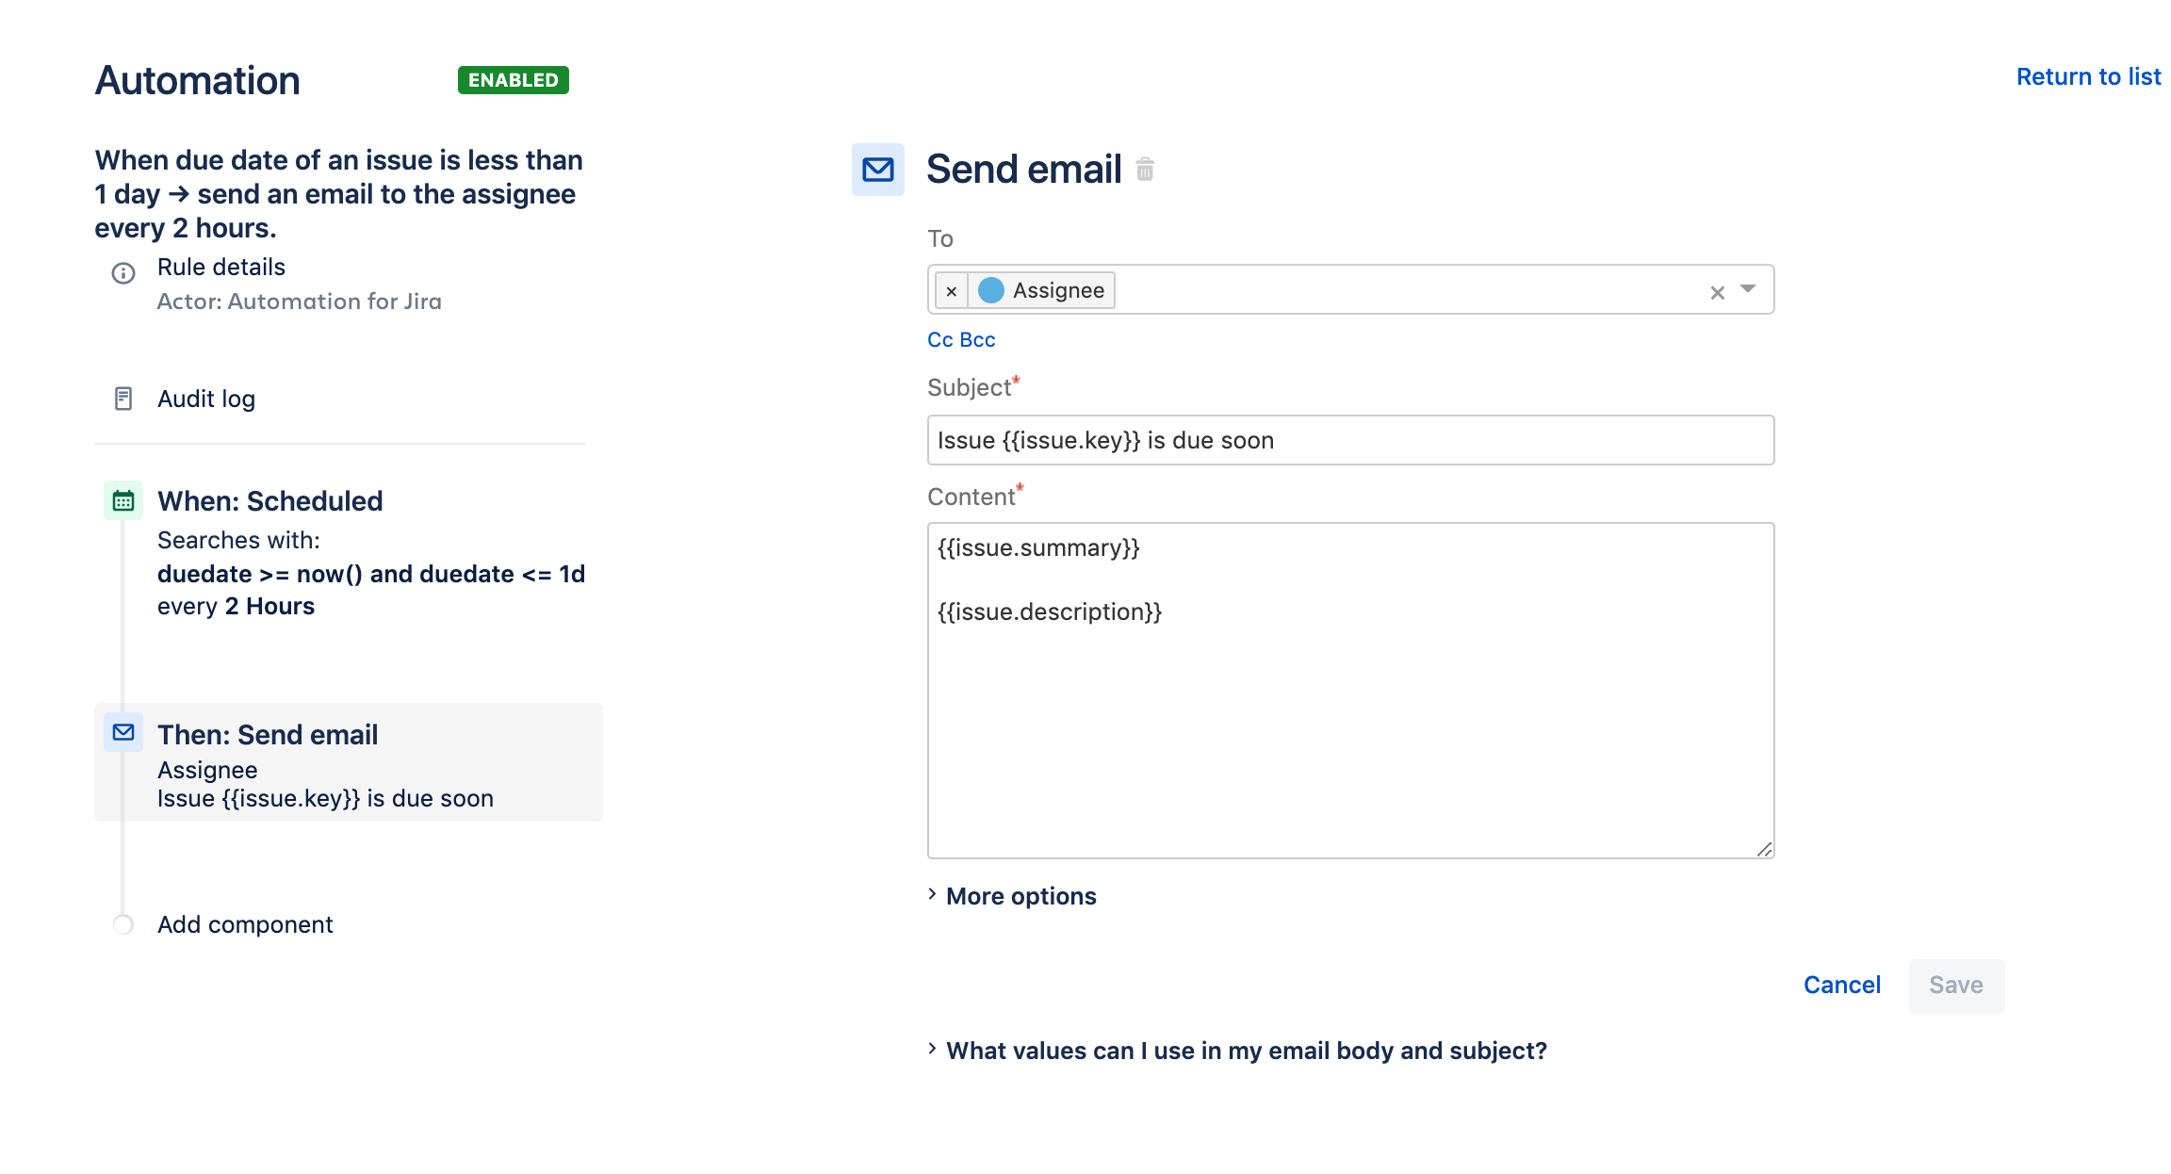Open Rule details via the info icon
The width and height of the screenshot is (2171, 1174).
(122, 273)
